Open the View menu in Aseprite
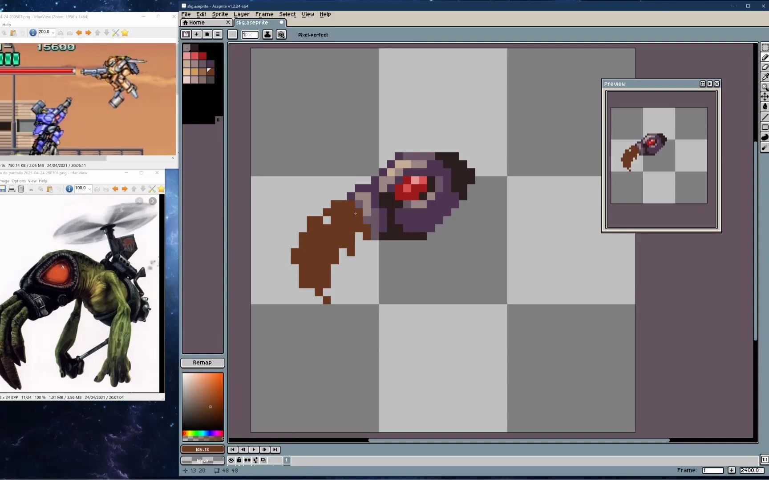769x480 pixels. 308,14
